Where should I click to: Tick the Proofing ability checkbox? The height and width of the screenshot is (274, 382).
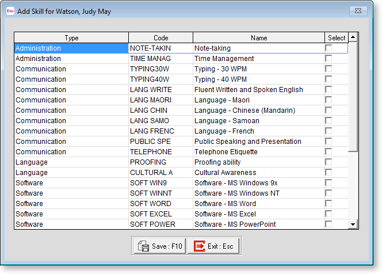(328, 162)
